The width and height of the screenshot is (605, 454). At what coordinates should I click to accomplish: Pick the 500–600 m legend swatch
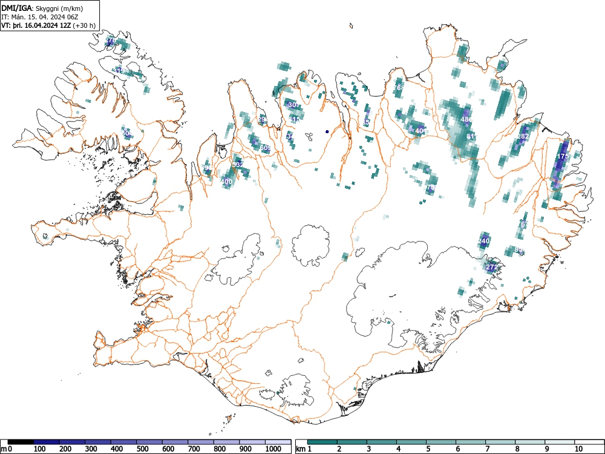(x=149, y=442)
